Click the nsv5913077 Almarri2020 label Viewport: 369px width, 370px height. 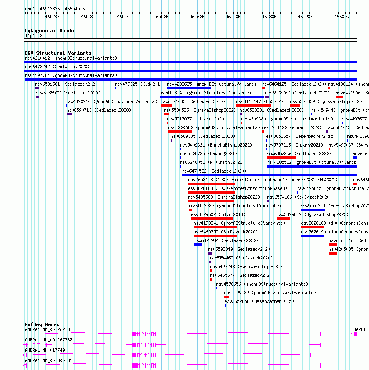pyautogui.click(x=197, y=119)
